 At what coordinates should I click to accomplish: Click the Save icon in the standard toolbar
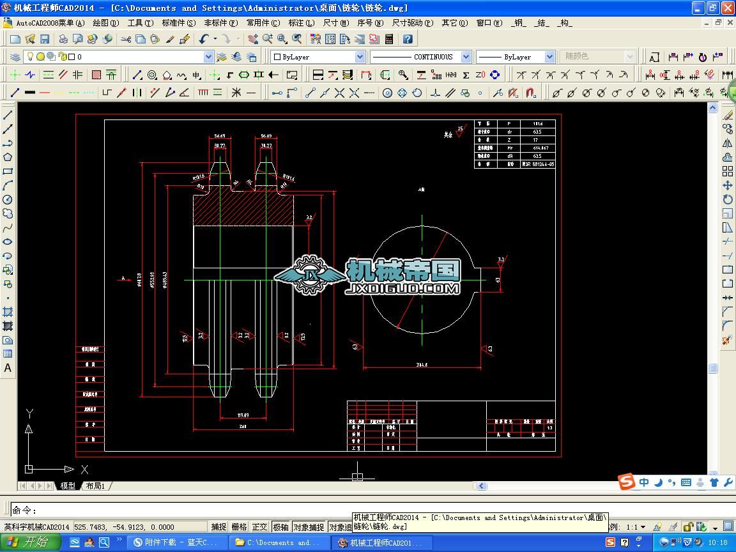pyautogui.click(x=45, y=39)
